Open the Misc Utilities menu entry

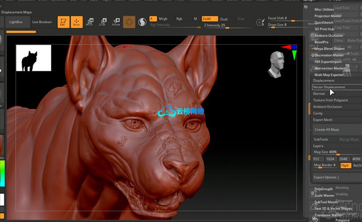(x=324, y=9)
